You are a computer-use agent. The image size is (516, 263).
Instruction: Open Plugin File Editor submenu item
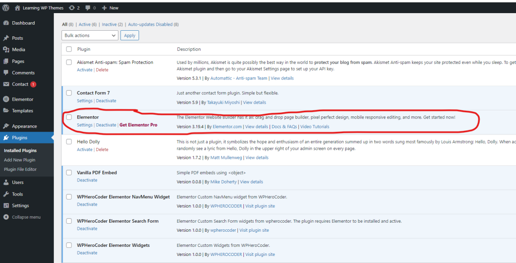pos(20,169)
